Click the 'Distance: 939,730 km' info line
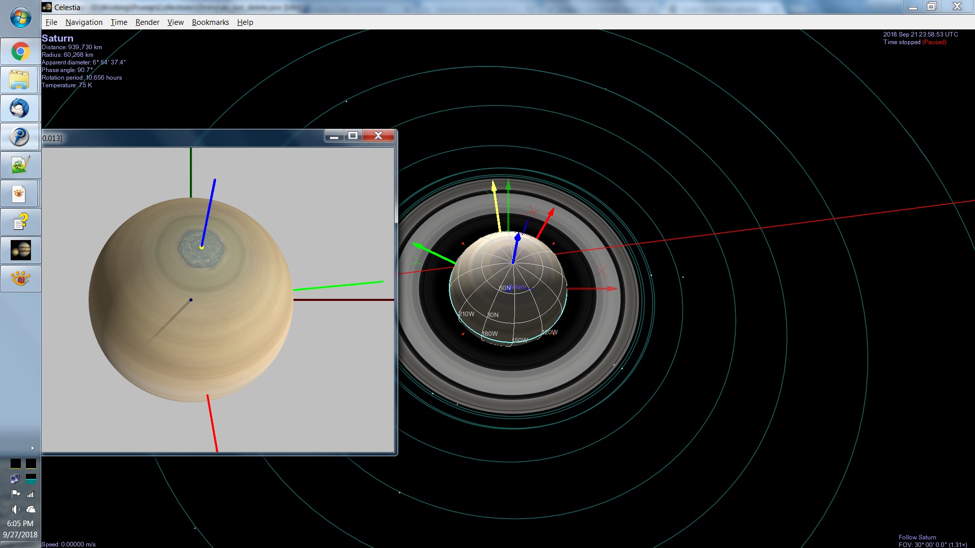The width and height of the screenshot is (975, 548). 72,47
